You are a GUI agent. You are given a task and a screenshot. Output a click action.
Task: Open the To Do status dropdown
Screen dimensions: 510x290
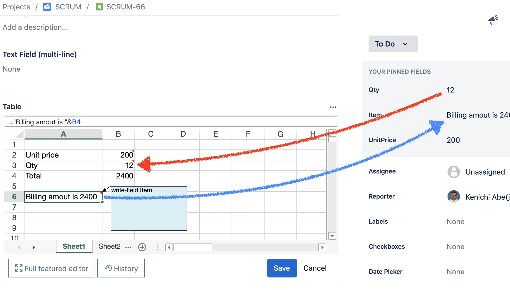pos(393,44)
